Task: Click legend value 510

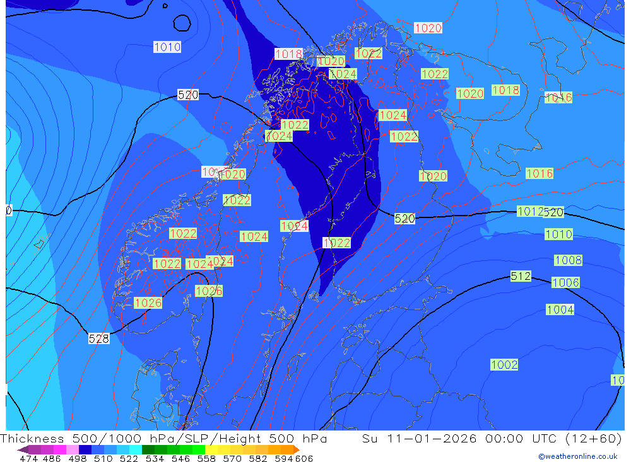Action: tap(103, 459)
